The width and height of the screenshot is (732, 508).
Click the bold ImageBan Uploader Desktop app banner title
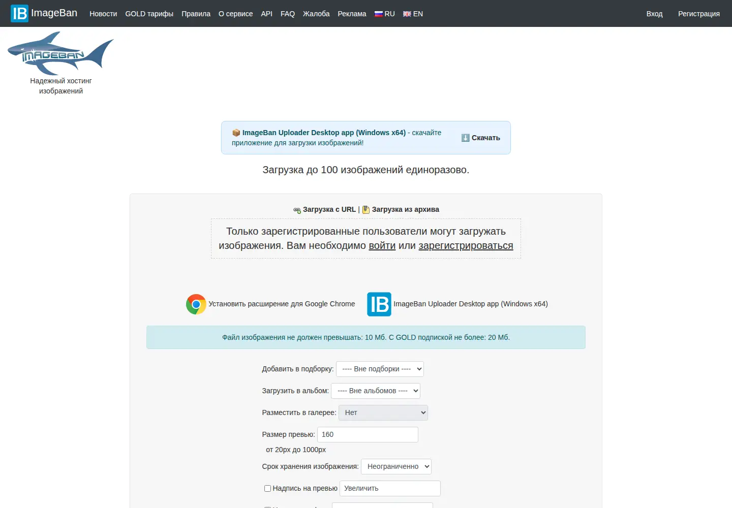pos(324,133)
